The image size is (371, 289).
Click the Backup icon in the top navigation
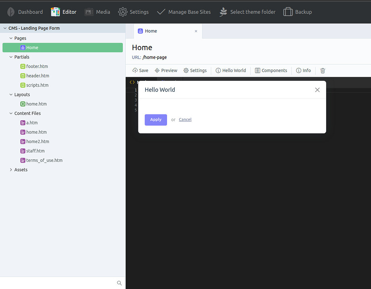click(x=289, y=12)
